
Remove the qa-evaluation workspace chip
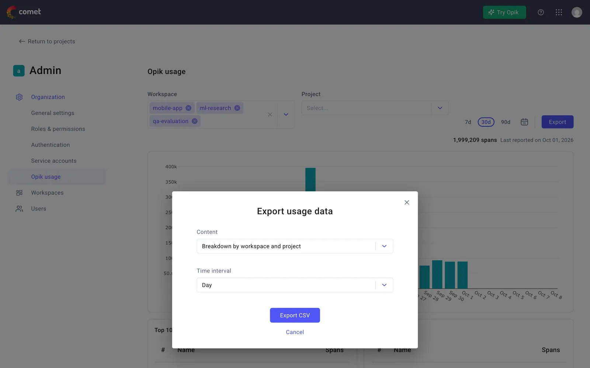pyautogui.click(x=194, y=121)
